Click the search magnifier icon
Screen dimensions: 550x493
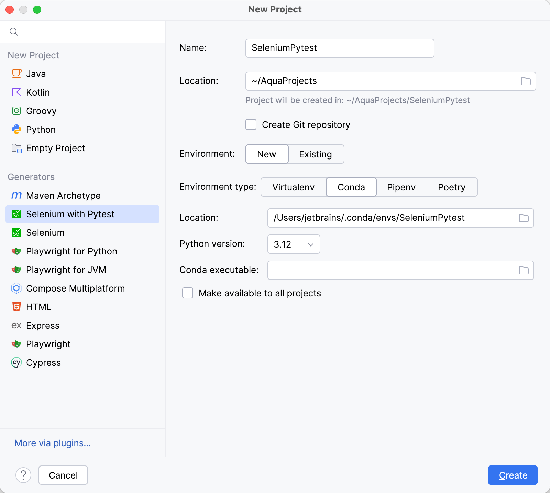14,32
